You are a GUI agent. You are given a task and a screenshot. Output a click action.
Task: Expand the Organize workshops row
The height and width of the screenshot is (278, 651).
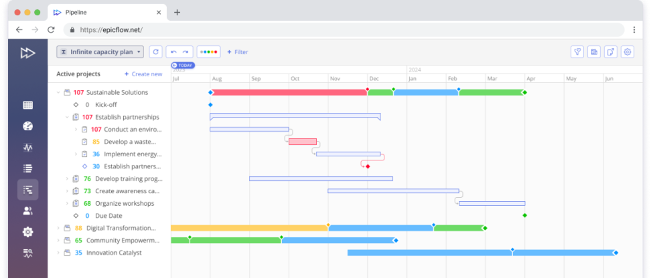(x=67, y=203)
